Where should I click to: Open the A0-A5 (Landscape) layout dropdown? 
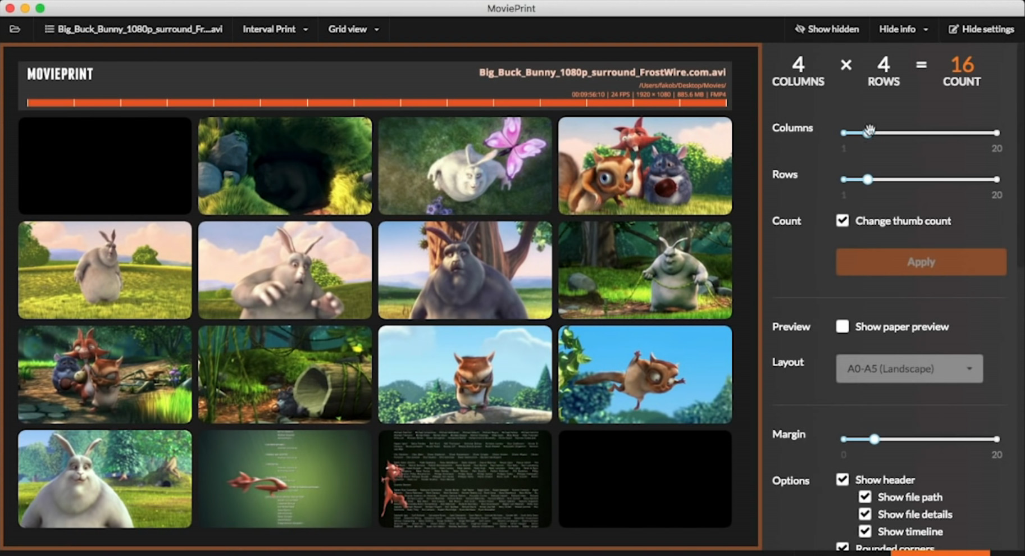(909, 369)
